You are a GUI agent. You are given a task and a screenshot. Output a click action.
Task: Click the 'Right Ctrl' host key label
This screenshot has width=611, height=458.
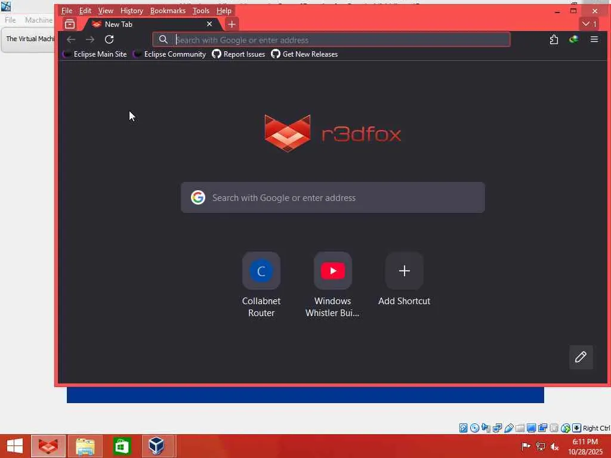[596, 428]
